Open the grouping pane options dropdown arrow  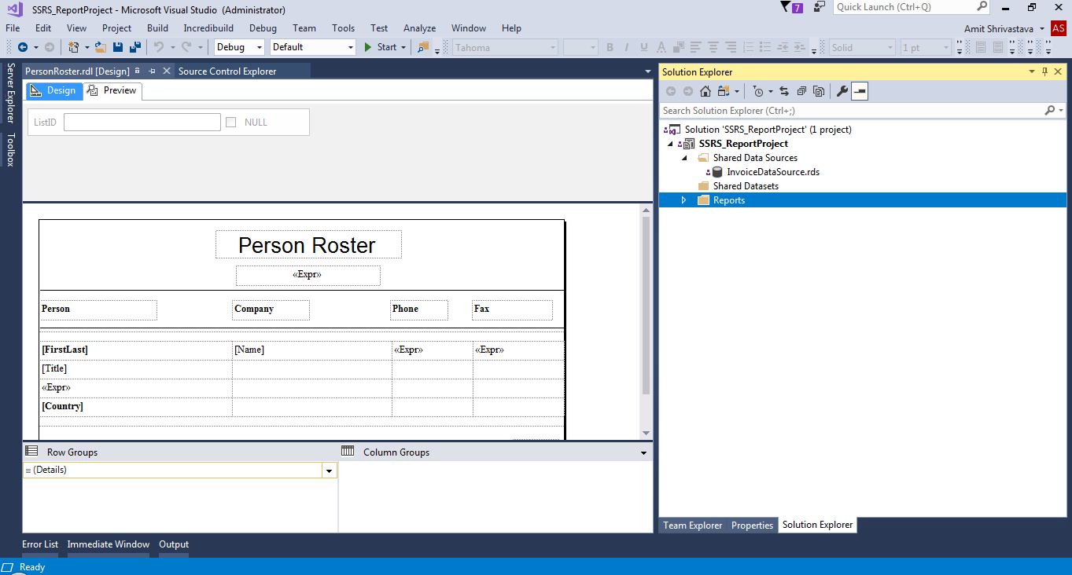pyautogui.click(x=644, y=452)
